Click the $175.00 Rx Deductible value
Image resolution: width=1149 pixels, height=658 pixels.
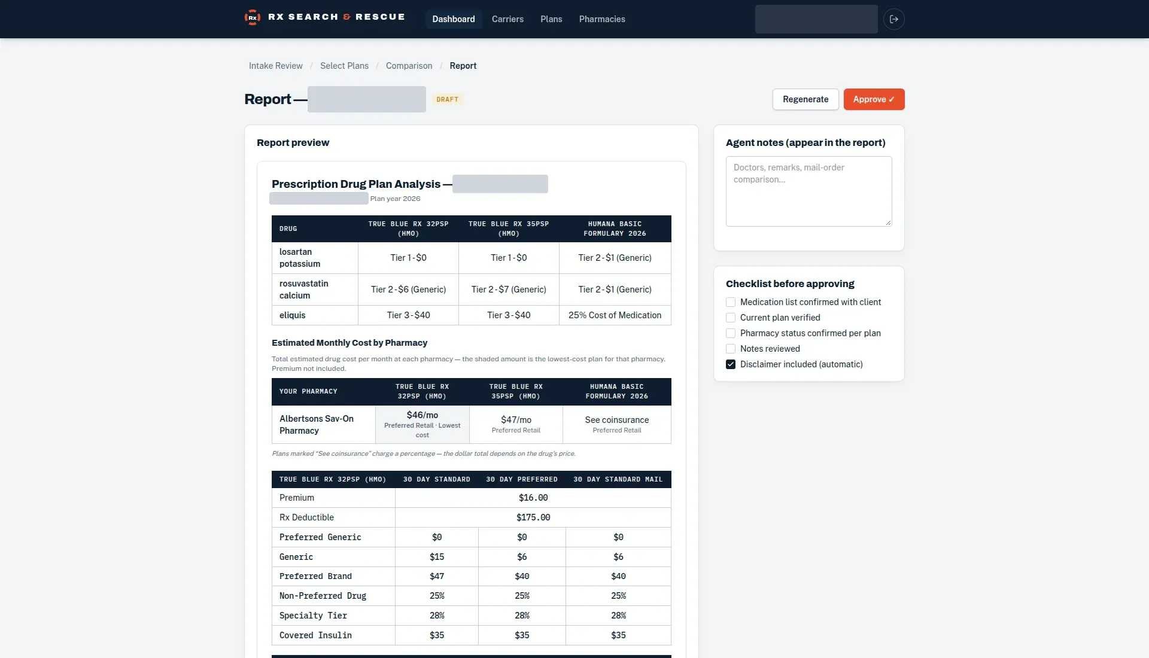coord(533,517)
